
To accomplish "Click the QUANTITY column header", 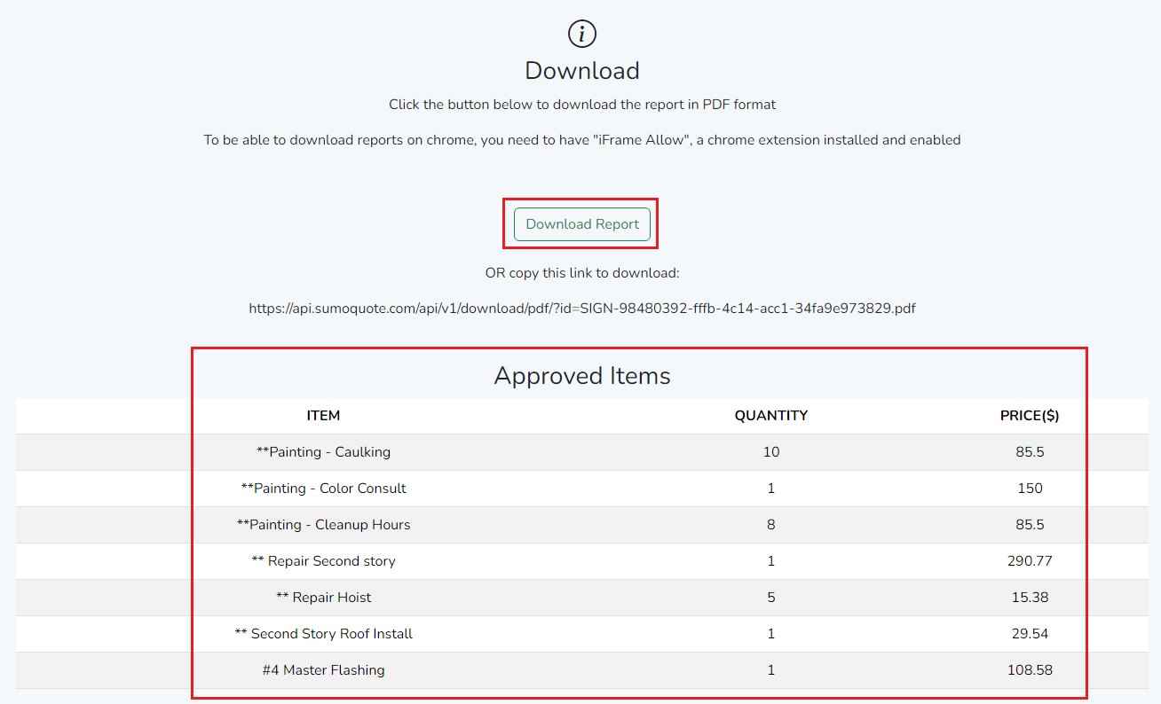I will [x=771, y=415].
